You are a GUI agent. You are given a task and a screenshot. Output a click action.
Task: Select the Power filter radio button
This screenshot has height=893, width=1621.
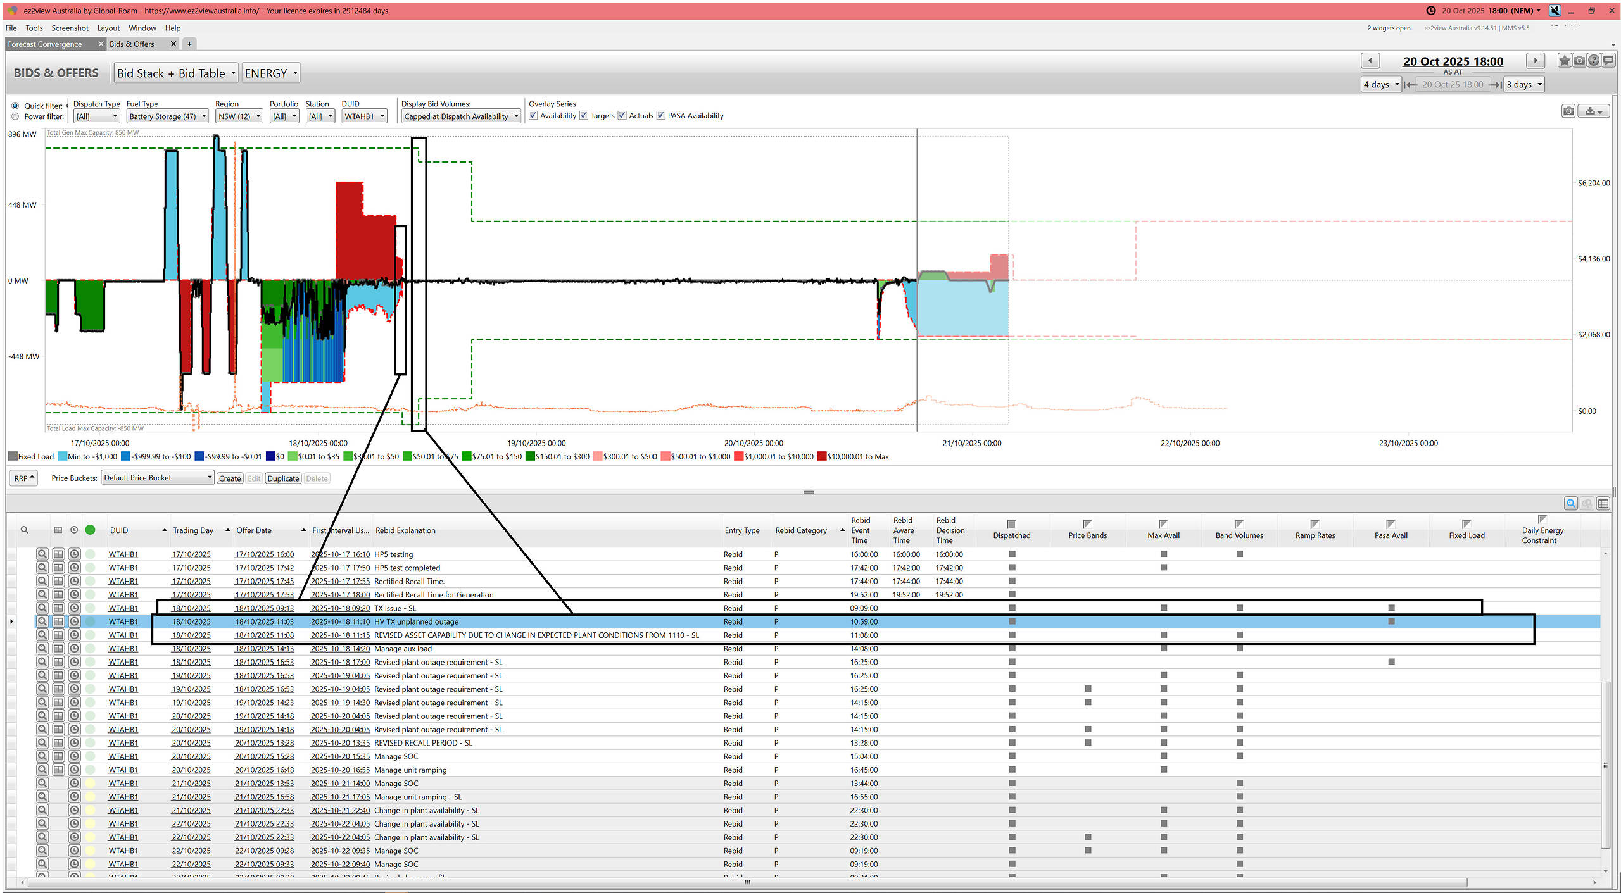[x=15, y=116]
